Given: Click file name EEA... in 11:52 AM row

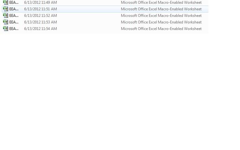Looking at the screenshot, I should (x=14, y=16).
